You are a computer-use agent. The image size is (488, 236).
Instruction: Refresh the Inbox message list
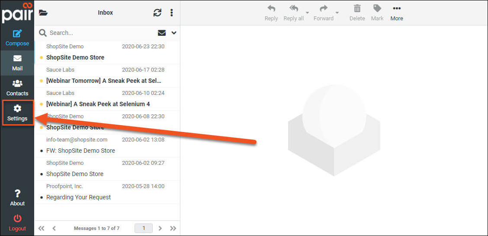[x=157, y=13]
